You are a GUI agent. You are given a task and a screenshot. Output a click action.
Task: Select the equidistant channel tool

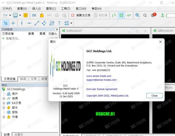[x=44, y=23]
